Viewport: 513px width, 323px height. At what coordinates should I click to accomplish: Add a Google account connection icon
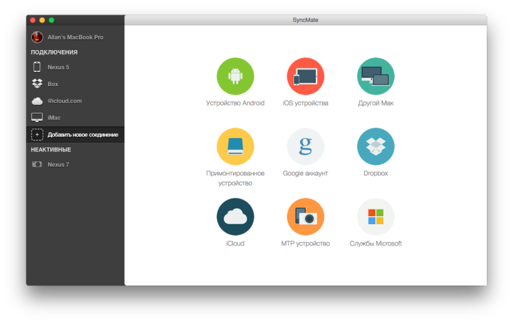(305, 146)
